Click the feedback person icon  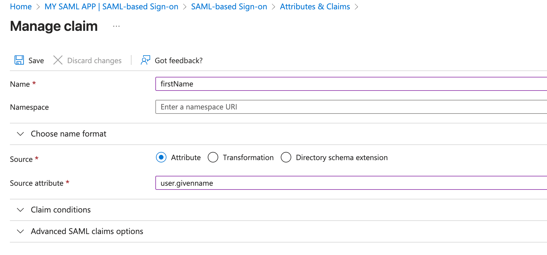[145, 60]
